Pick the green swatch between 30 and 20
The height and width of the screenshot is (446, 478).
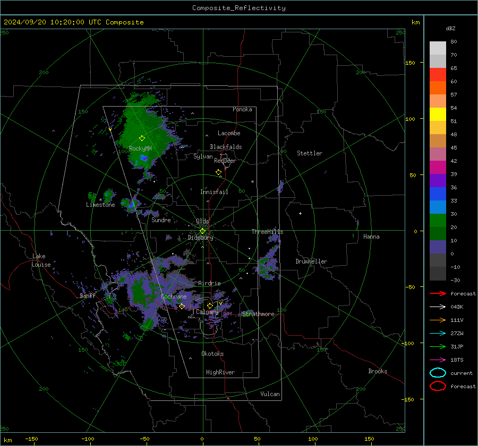click(438, 221)
